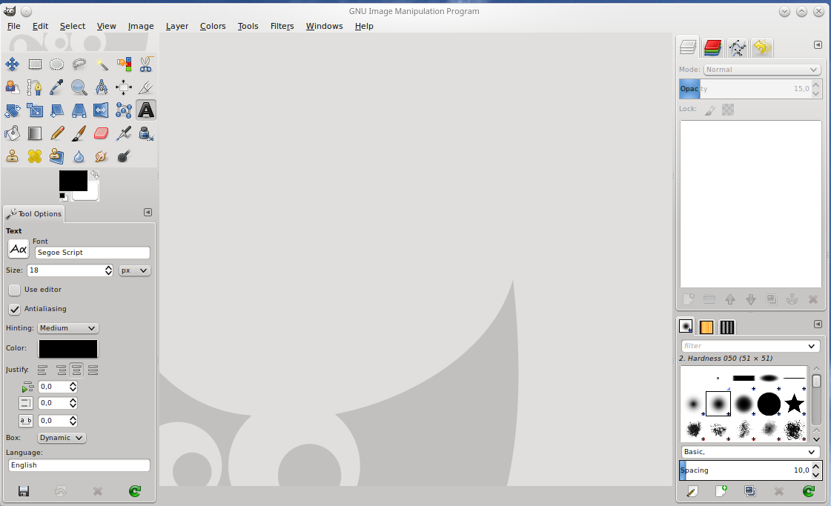The width and height of the screenshot is (831, 506).
Task: Expand the Hinting Medium dropdown
Action: coord(68,328)
